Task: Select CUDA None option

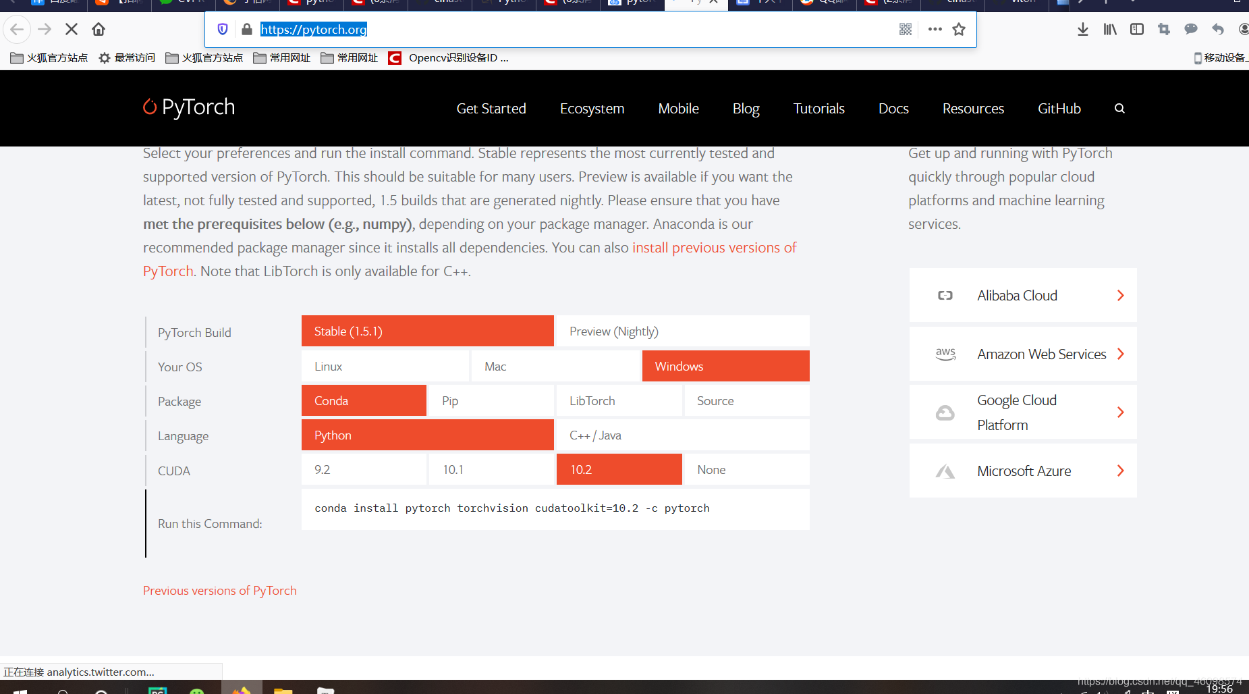Action: 747,470
